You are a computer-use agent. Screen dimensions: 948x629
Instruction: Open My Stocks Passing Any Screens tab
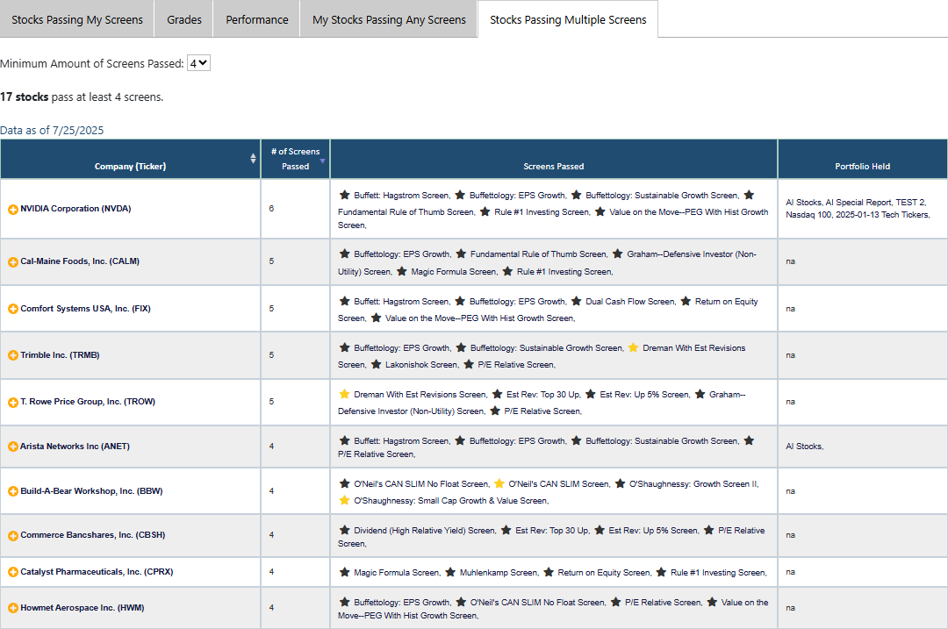click(389, 19)
